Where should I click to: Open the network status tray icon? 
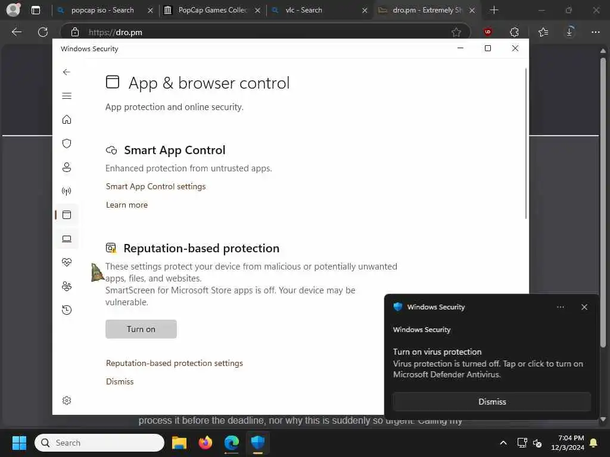click(522, 443)
